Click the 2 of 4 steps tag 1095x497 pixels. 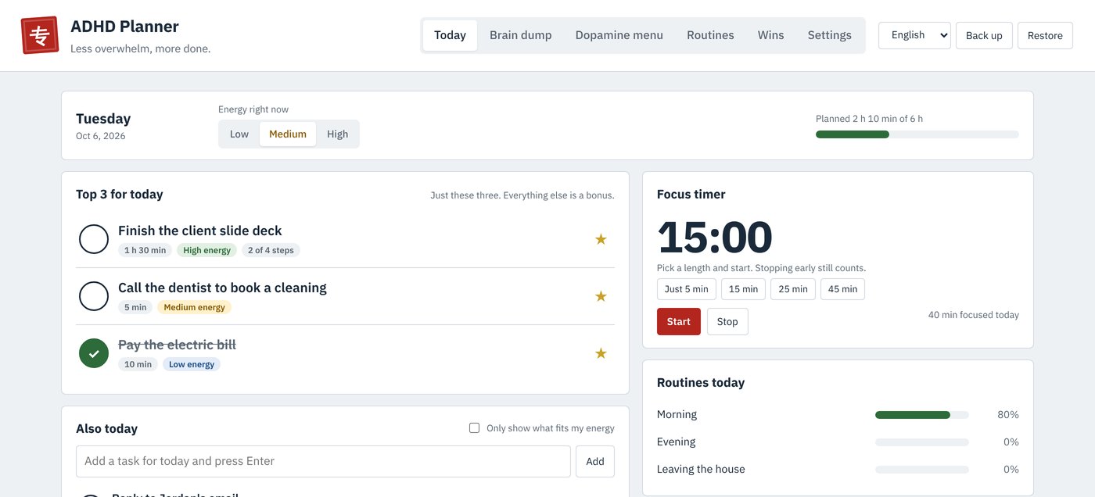(x=271, y=250)
